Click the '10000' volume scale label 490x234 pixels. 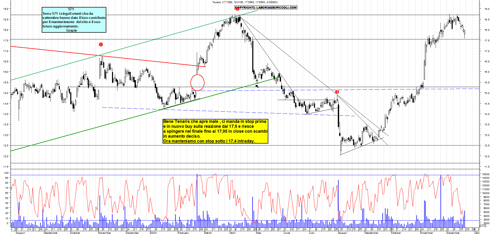point(485,193)
